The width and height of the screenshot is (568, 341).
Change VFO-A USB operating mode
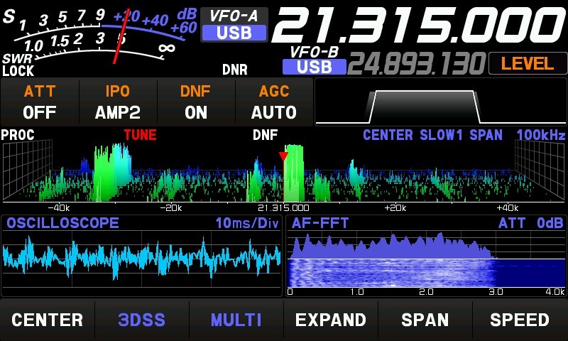point(234,33)
